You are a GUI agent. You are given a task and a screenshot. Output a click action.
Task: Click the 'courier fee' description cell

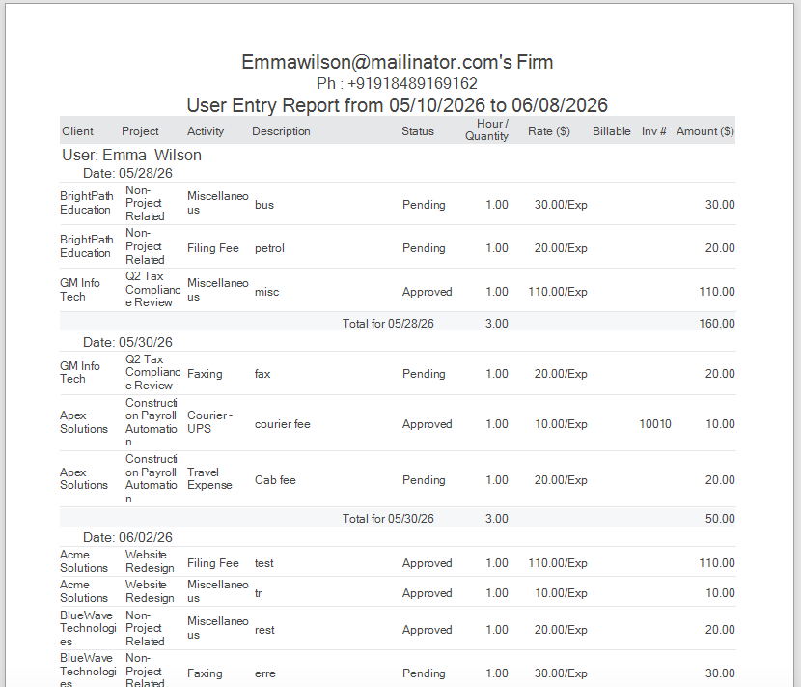coord(283,424)
